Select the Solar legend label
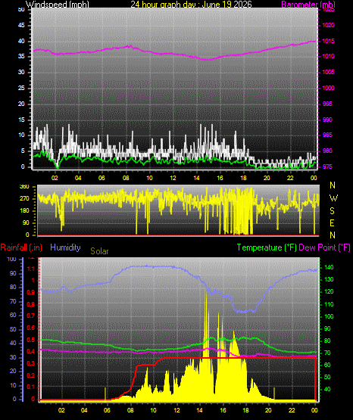The height and width of the screenshot is (420, 353). 99,251
